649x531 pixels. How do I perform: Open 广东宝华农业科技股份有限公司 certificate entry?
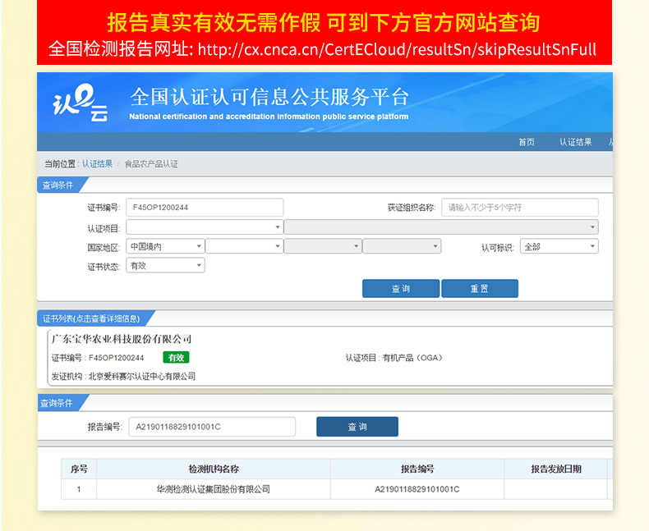[x=122, y=339]
